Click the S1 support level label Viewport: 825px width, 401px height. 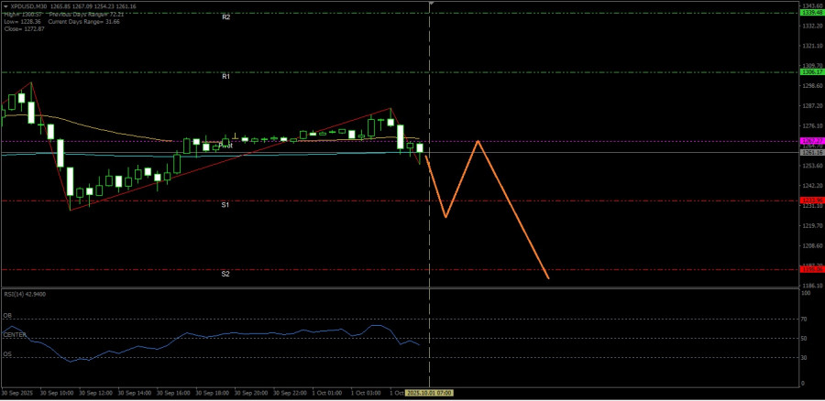(225, 205)
